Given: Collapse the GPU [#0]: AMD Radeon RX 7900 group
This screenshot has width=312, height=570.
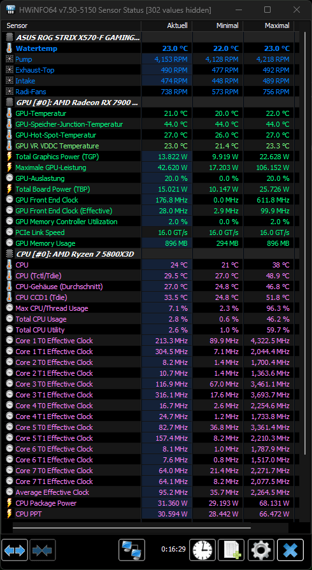Looking at the screenshot, I should pos(77,103).
